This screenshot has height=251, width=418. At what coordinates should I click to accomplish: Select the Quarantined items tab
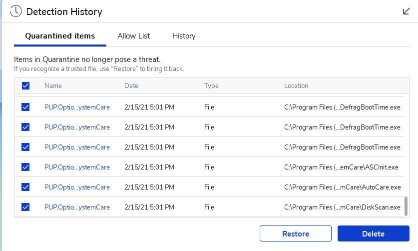click(x=60, y=36)
